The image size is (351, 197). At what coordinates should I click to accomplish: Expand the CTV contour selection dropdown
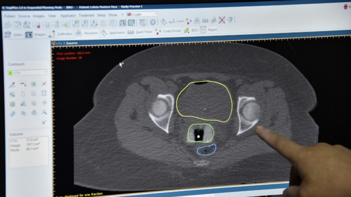point(45,72)
